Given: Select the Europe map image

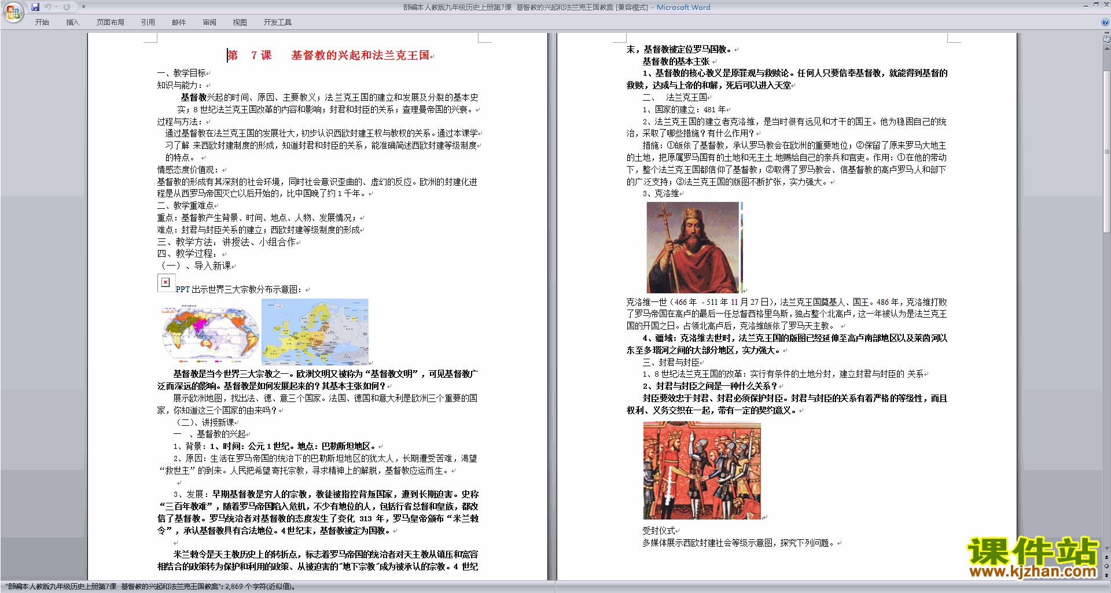Looking at the screenshot, I should [315, 332].
